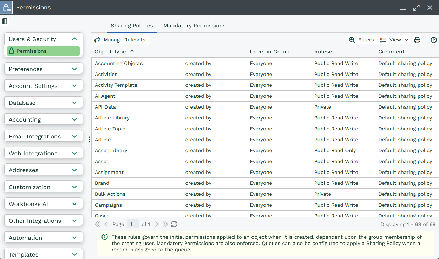Click the Manage Rulesets button
This screenshot has width=439, height=259.
point(120,40)
